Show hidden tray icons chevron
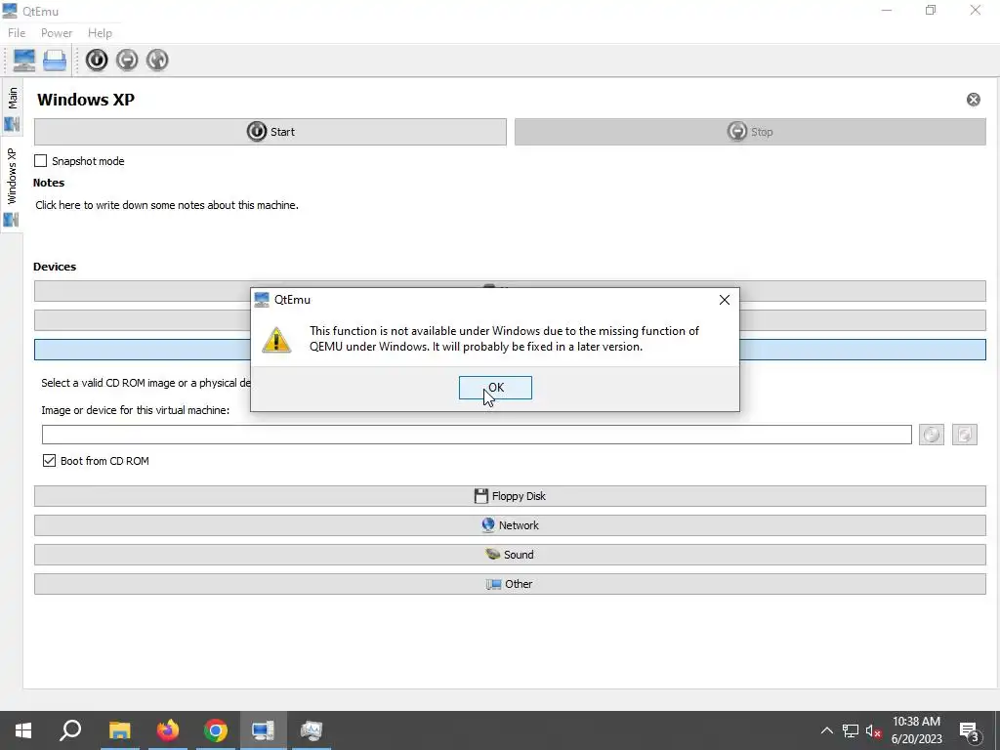 (826, 730)
